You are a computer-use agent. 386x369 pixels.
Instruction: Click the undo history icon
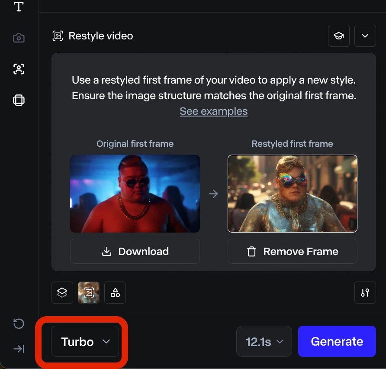[x=19, y=324]
